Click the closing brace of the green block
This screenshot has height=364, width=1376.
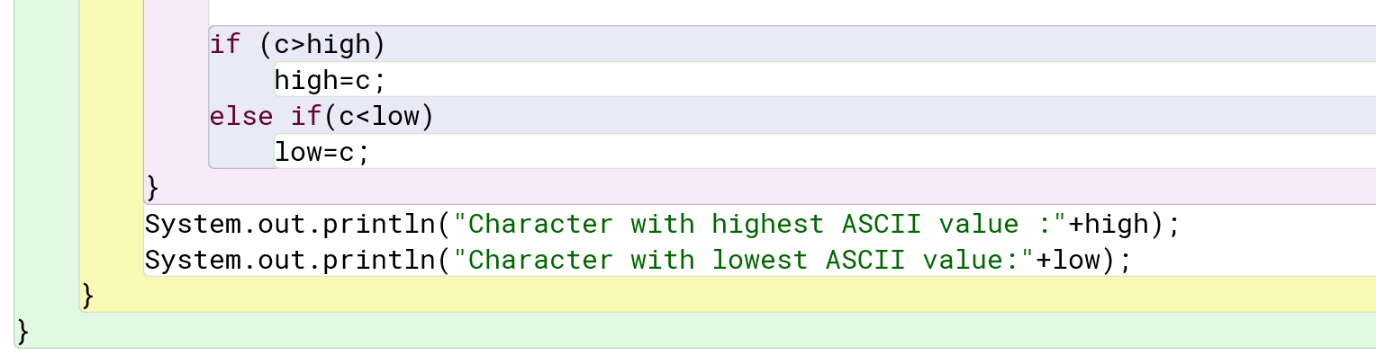pos(23,332)
